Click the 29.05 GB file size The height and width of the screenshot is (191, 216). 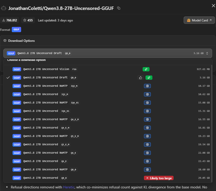pyautogui.click(x=204, y=178)
